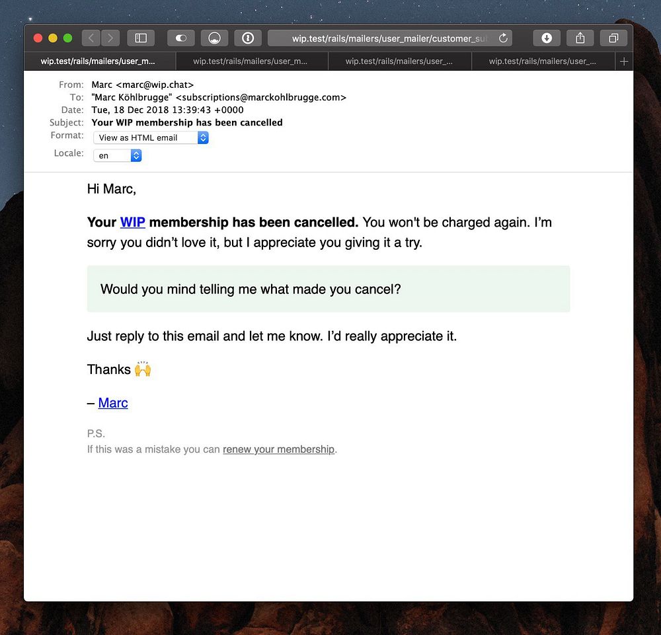Reload the page with the refresh icon
This screenshot has height=635, width=661.
coord(503,38)
